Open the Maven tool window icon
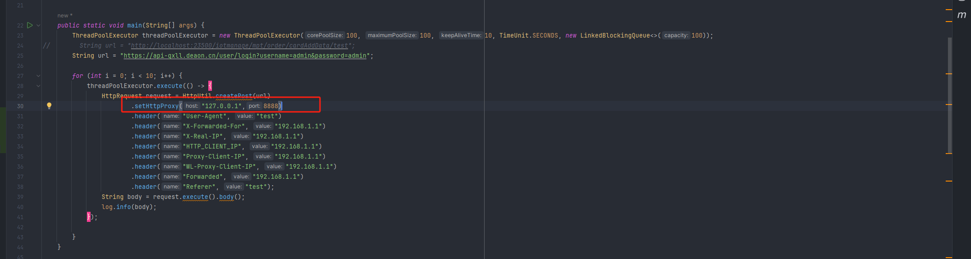This screenshot has height=259, width=971. click(x=961, y=15)
